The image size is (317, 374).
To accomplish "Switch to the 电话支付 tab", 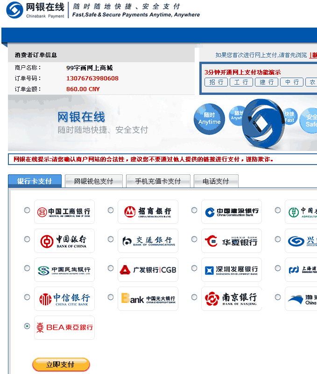I will [216, 181].
